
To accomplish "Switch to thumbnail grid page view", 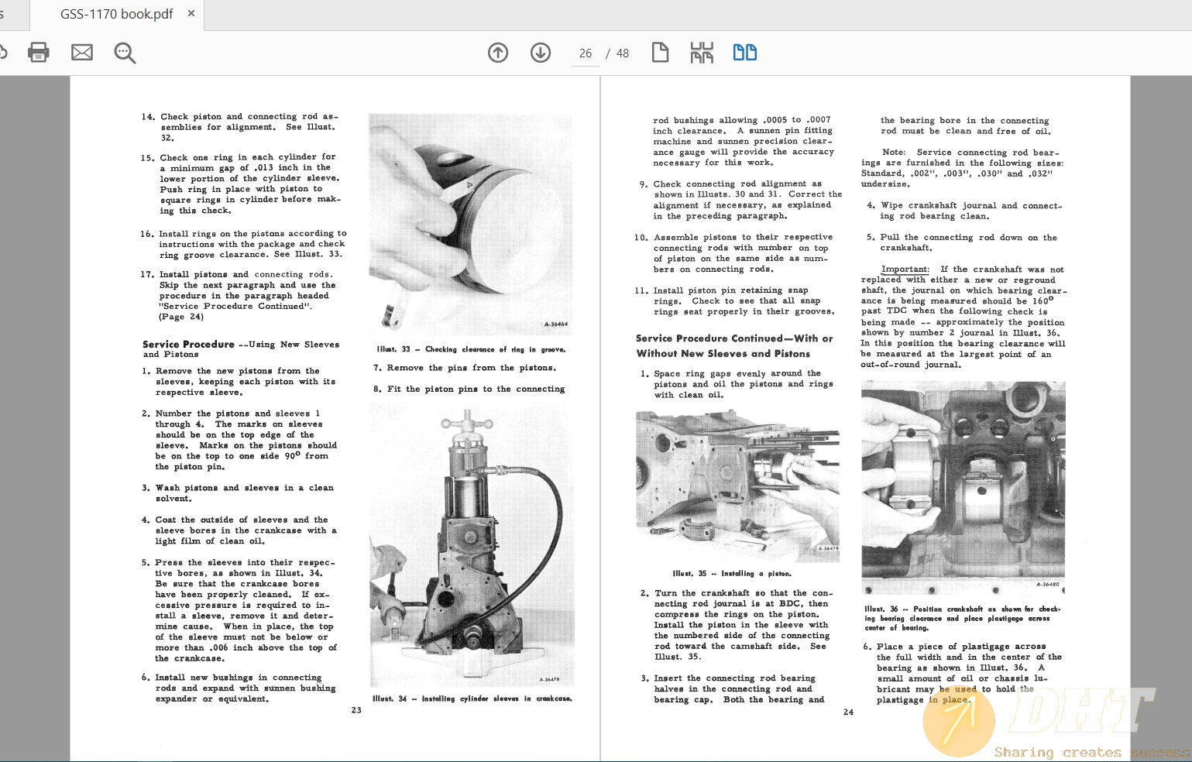I will pos(702,53).
